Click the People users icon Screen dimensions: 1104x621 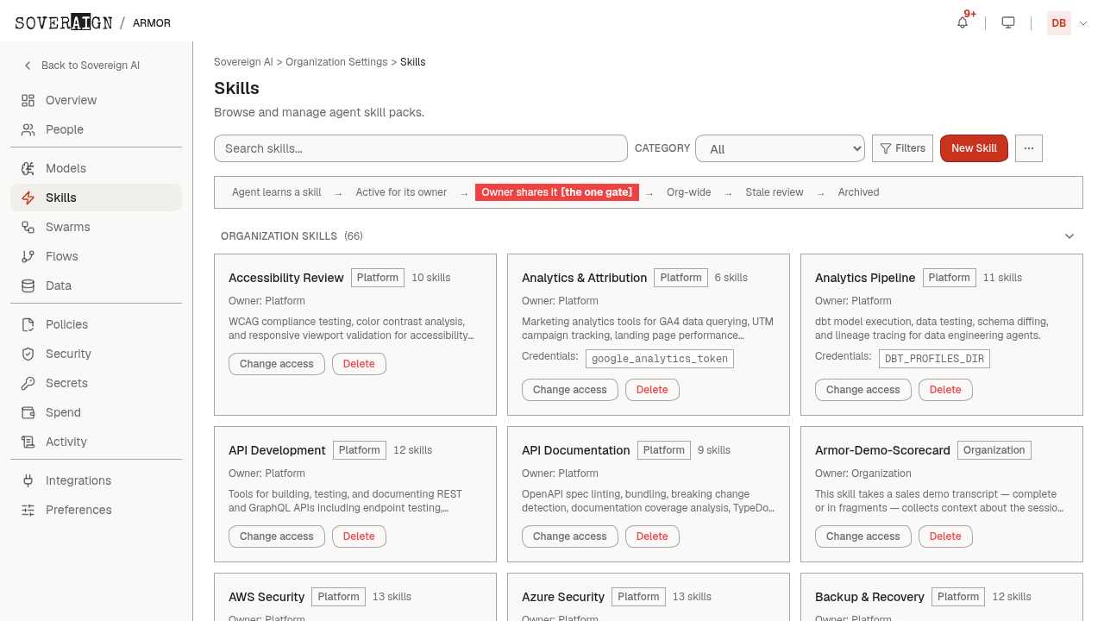28,129
